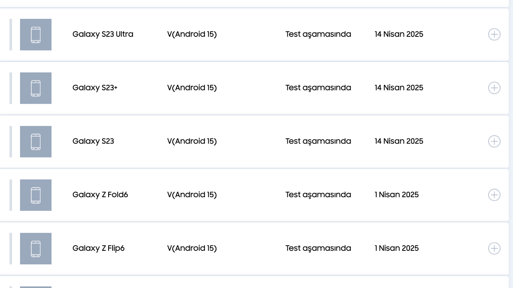The height and width of the screenshot is (288, 513).
Task: Click the Galaxy Z Fold6 device icon
Action: 36,195
